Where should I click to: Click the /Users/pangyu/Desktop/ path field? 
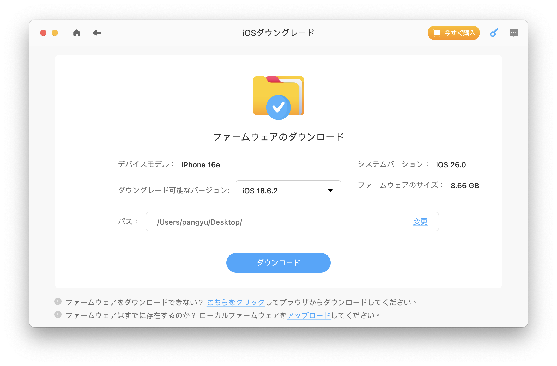click(292, 222)
